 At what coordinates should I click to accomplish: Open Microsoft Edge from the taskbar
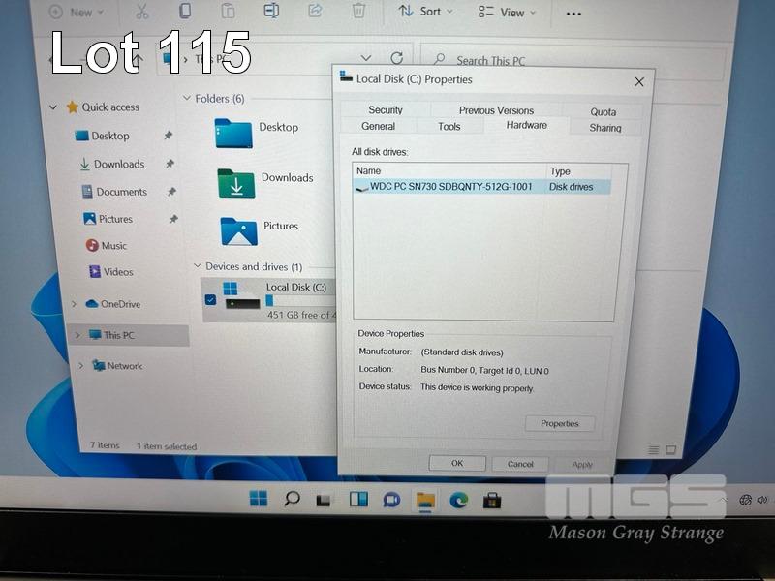(458, 500)
